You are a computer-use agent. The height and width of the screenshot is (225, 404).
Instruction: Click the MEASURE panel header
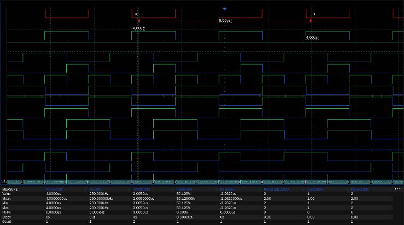(10, 189)
